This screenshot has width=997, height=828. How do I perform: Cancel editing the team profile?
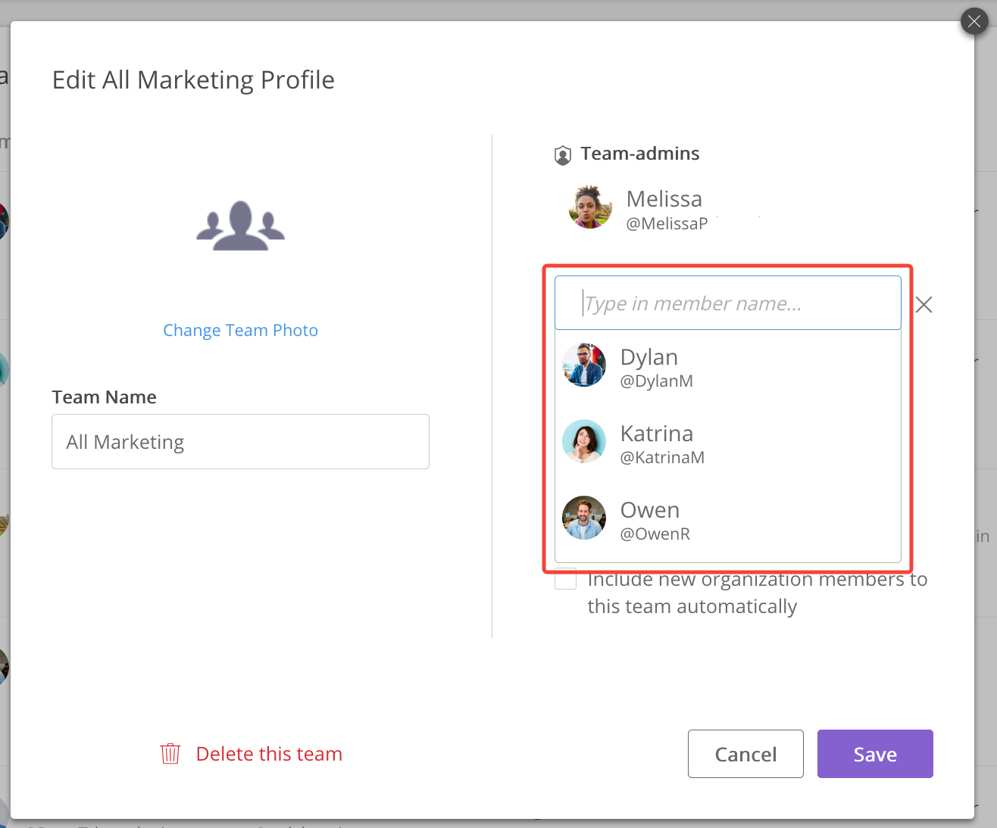pos(745,754)
